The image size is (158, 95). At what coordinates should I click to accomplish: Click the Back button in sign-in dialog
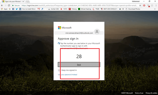click(79, 64)
